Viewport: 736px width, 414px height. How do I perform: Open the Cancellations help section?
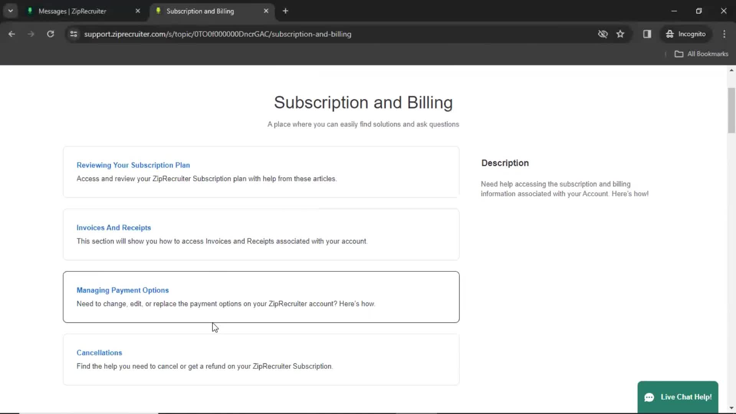pos(99,352)
